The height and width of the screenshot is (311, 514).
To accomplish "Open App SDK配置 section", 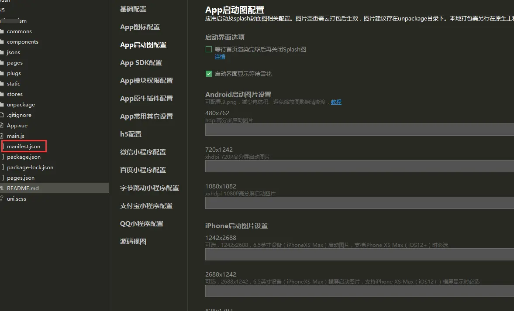I will pyautogui.click(x=141, y=63).
